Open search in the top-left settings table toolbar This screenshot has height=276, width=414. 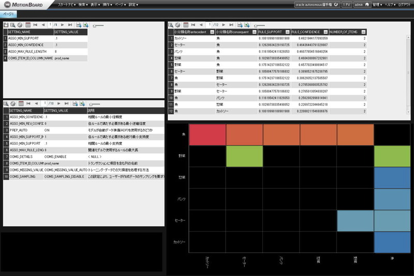12,25
